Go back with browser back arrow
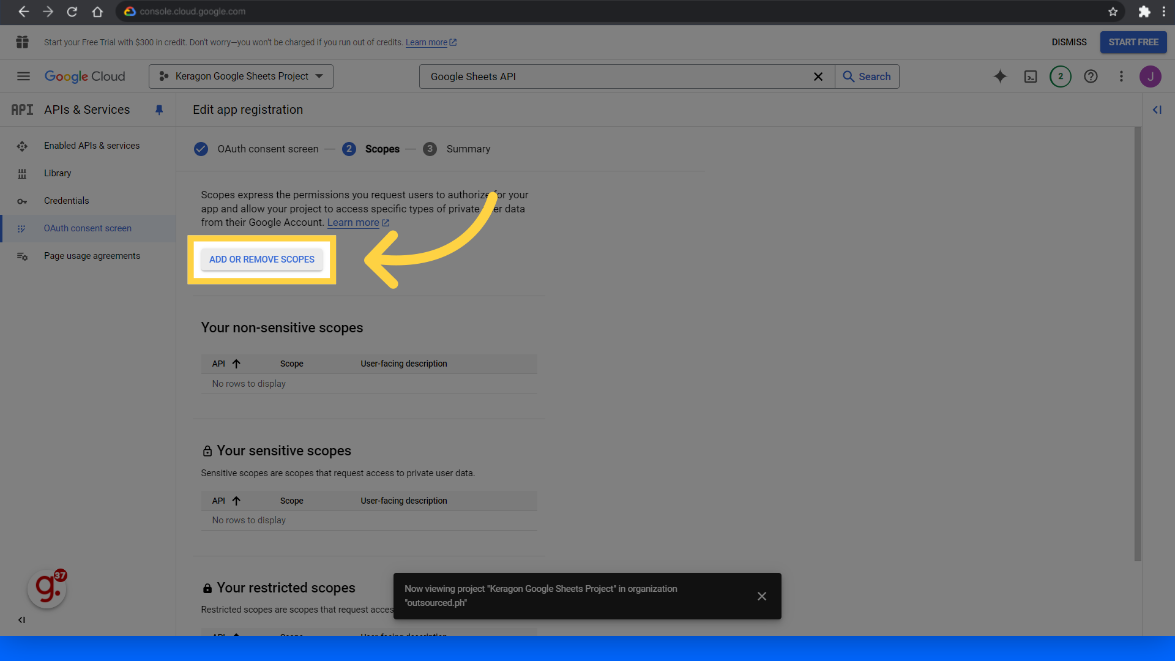The width and height of the screenshot is (1175, 661). pos(23,12)
